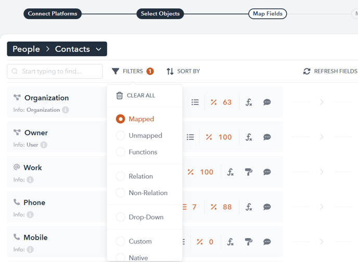Viewport: 358px width, 262px height.
Task: Click the function icon in Work row
Action: (x=231, y=172)
